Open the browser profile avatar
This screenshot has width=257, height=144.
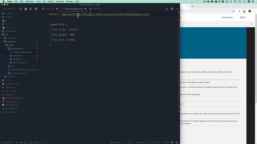point(250,11)
